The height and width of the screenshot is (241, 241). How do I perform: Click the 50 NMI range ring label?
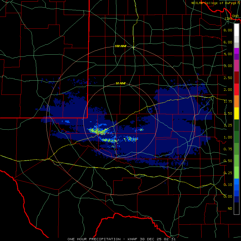120,83
